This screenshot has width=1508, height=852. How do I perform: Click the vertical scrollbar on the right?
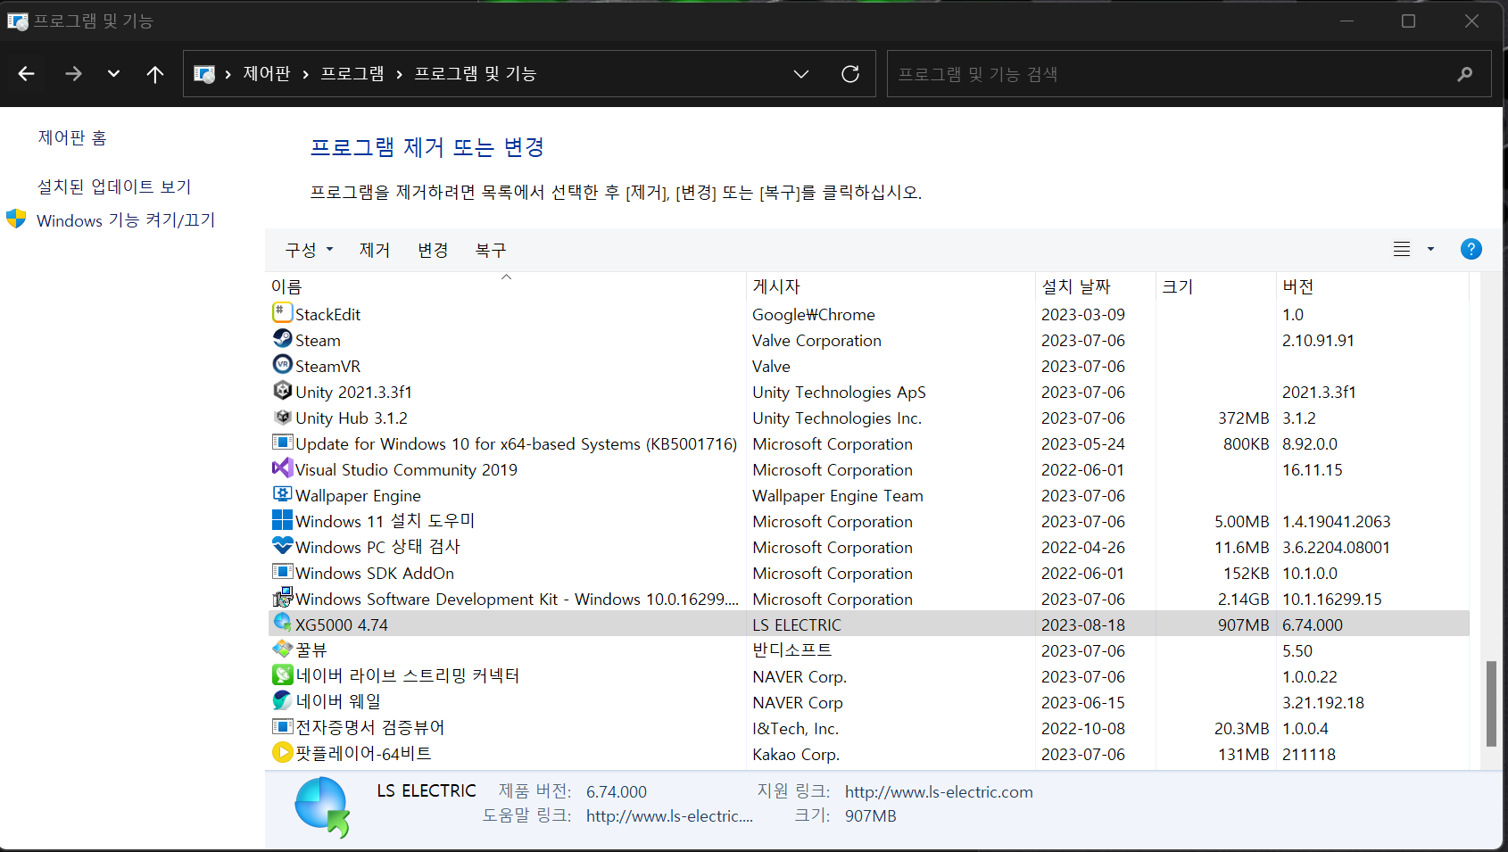click(x=1489, y=705)
